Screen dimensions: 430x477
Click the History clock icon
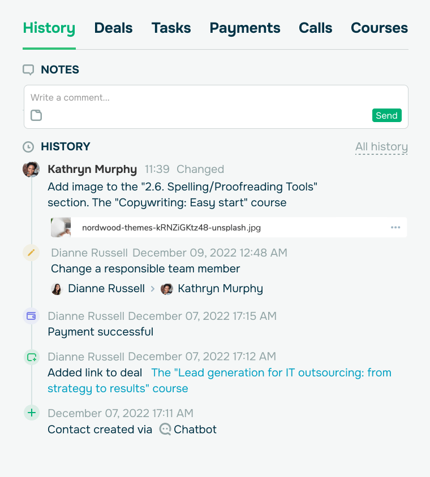click(x=28, y=147)
